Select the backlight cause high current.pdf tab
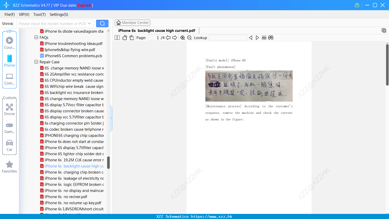Screen dimensions: 389x219 (157, 31)
